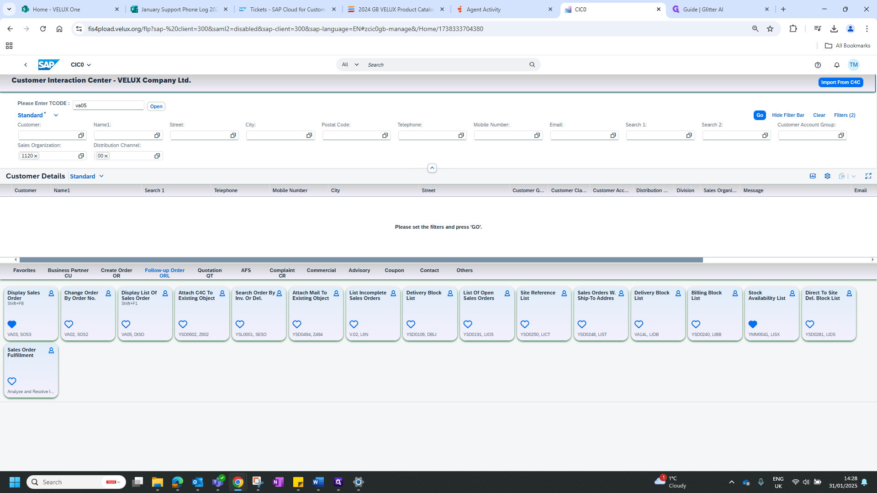
Task: Unfavorite the Display Sales Order tile heart
Action: click(12, 324)
